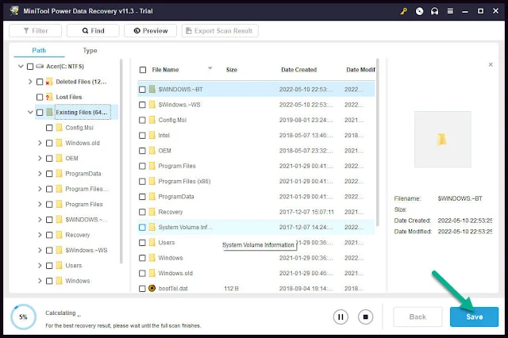Image resolution: width=508 pixels, height=338 pixels.
Task: Sort by Date Modified column header
Action: (360, 70)
